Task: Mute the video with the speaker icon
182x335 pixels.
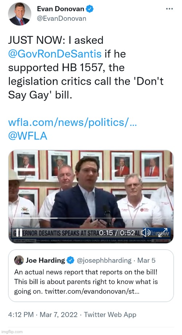Action: 146,233
